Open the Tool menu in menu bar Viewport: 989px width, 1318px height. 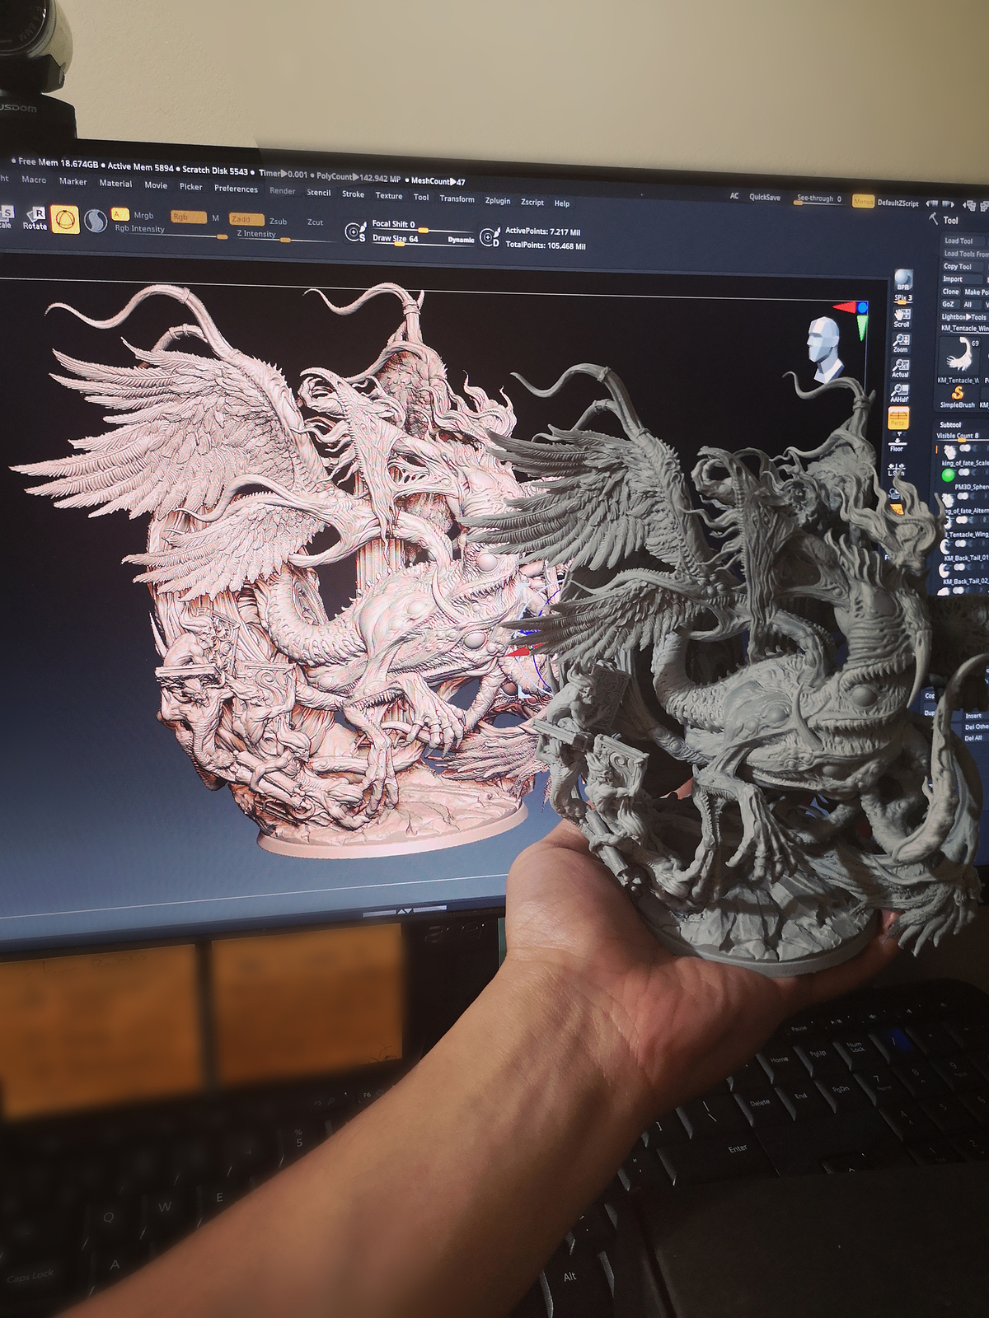click(421, 198)
